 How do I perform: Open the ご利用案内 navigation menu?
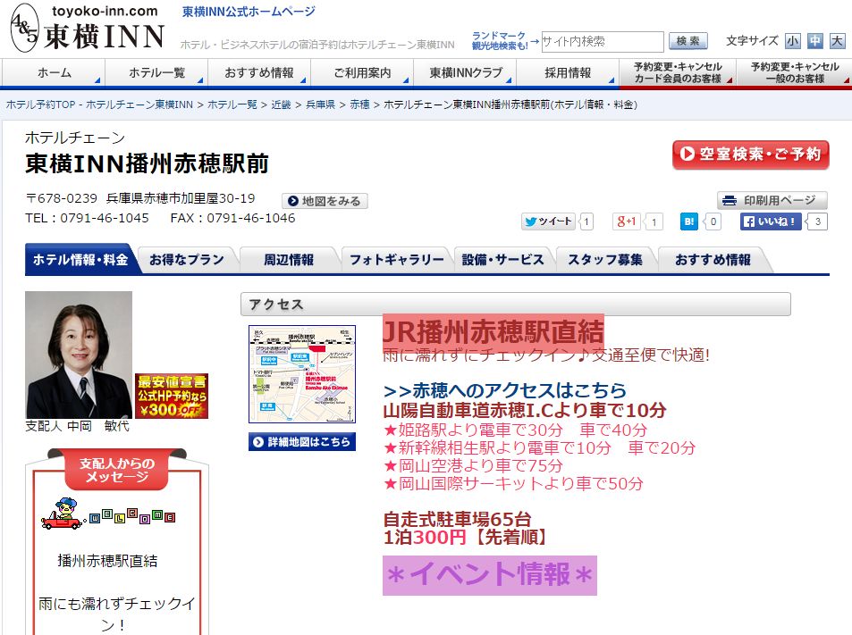[362, 72]
